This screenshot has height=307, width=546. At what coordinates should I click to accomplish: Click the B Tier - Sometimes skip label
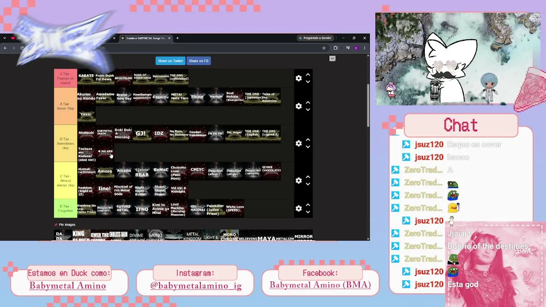click(x=65, y=143)
